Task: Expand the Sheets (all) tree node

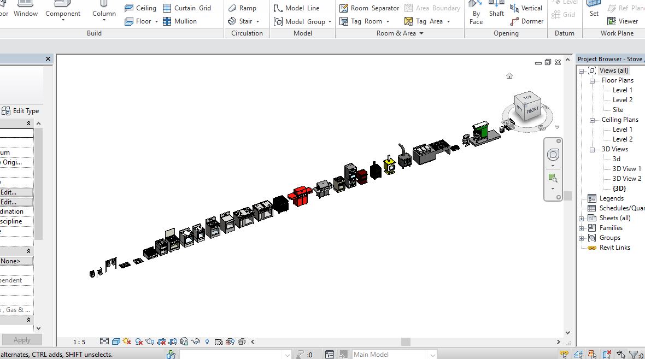Action: pyautogui.click(x=582, y=218)
